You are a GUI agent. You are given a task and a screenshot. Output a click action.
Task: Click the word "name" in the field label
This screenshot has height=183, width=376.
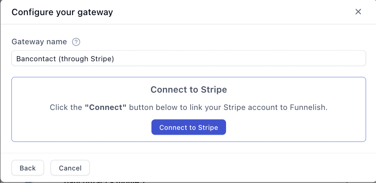(57, 42)
